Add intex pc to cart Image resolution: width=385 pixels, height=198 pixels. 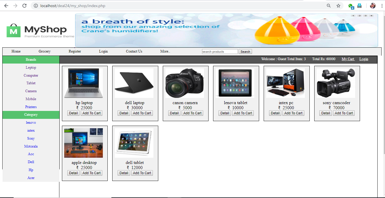coord(294,113)
